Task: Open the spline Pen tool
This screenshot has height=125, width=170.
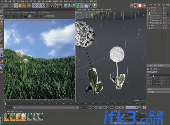Action: (x=70, y=5)
